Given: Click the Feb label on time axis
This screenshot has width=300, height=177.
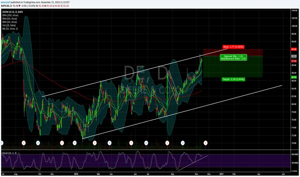Looking at the screenshot, I should coord(234,174).
